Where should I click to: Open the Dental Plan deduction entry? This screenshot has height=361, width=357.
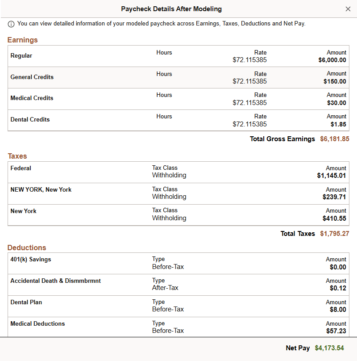pos(178,306)
